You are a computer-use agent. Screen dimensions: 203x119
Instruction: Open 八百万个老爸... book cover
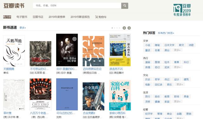[40, 94]
